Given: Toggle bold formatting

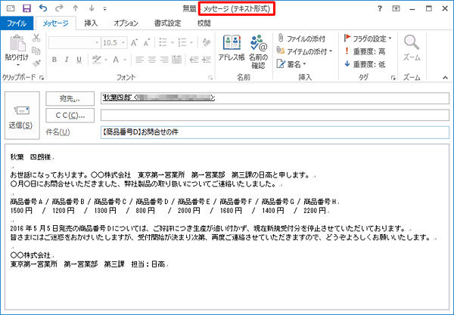Looking at the screenshot, I should (x=54, y=60).
